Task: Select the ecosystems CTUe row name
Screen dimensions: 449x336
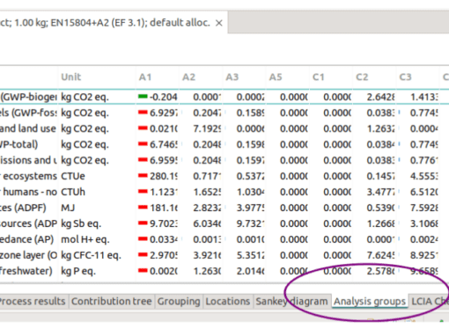Action: tap(28, 176)
